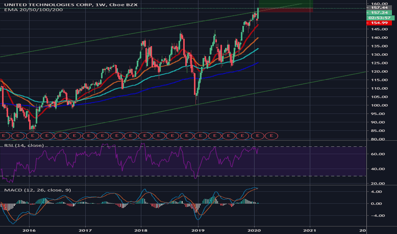Click the green 157.24 last price label
Viewport: 397px width, 234px height.
point(379,13)
